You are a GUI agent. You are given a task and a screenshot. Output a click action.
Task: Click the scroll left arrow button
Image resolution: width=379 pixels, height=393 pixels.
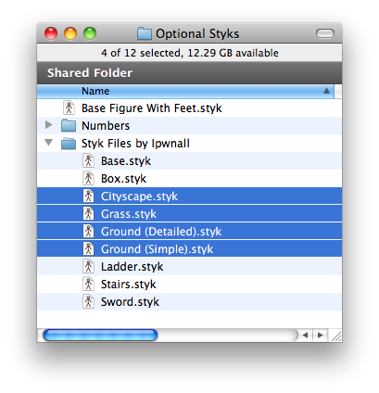coord(306,336)
